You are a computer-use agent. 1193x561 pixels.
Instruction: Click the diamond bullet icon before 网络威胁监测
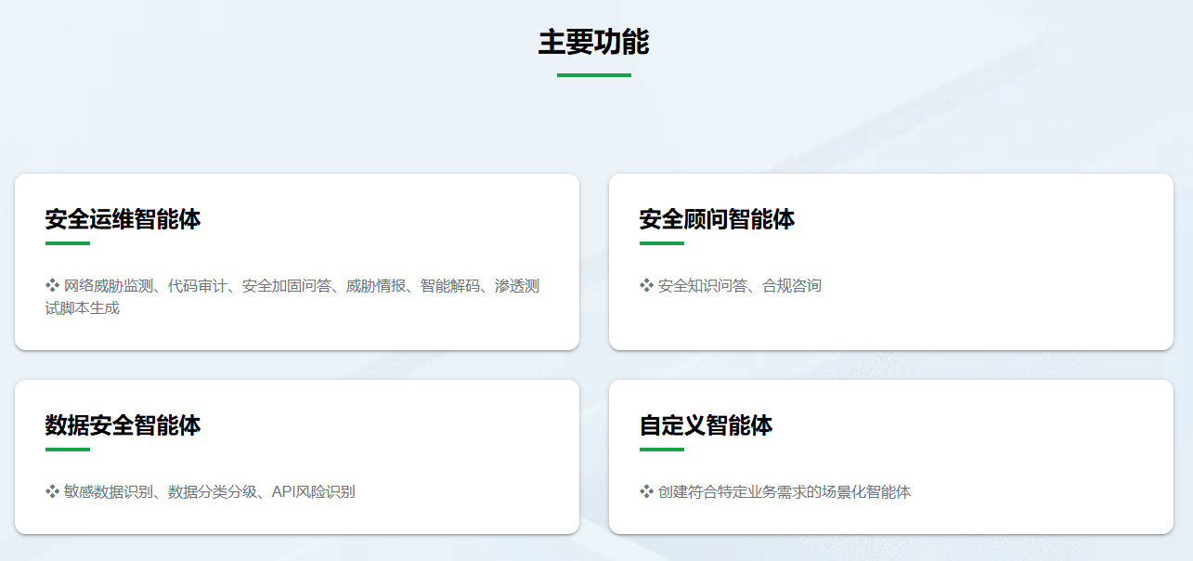click(x=52, y=285)
